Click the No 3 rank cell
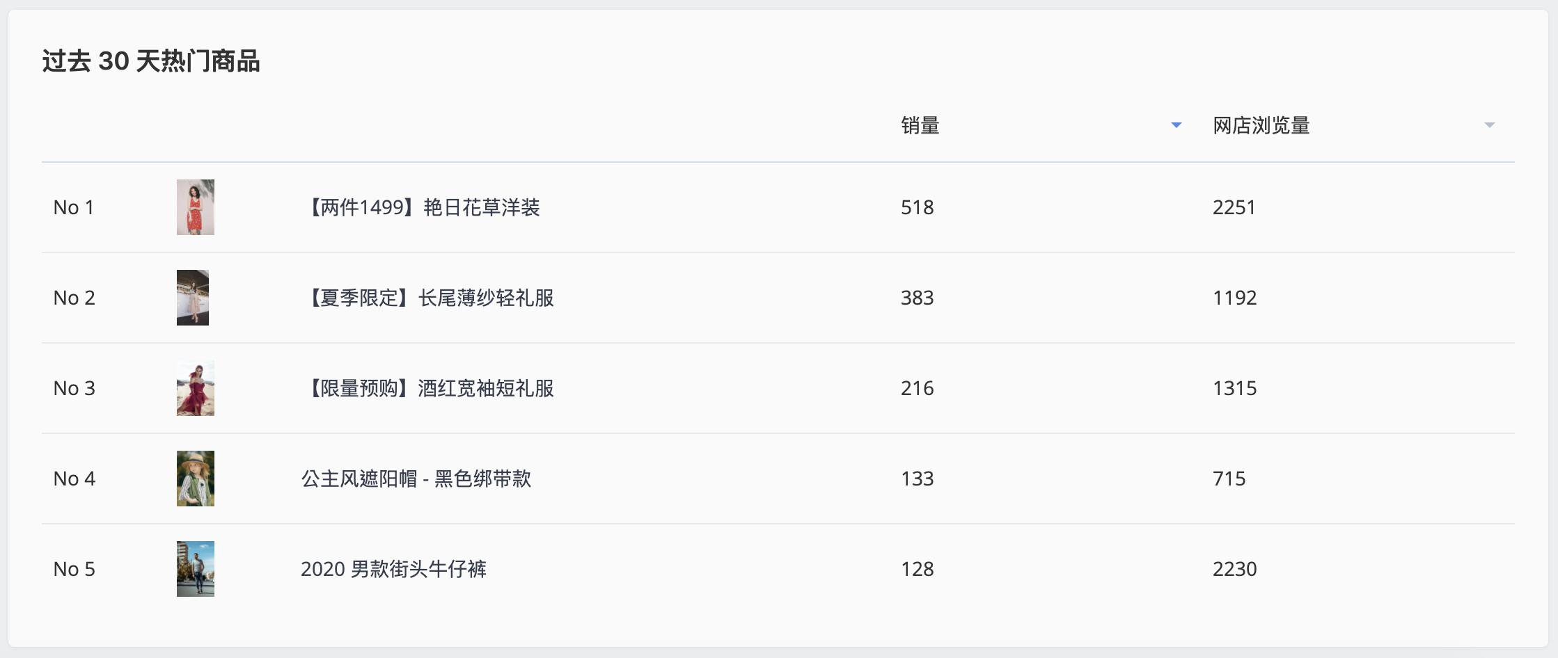This screenshot has height=658, width=1558. [74, 388]
